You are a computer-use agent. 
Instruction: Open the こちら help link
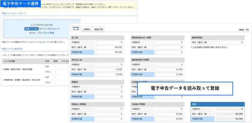click(x=48, y=42)
